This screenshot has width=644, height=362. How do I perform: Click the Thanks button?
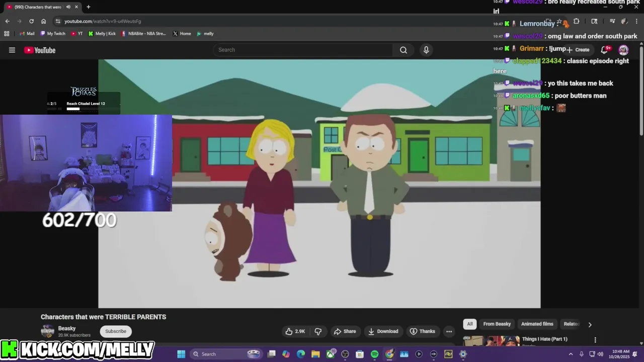point(422,331)
